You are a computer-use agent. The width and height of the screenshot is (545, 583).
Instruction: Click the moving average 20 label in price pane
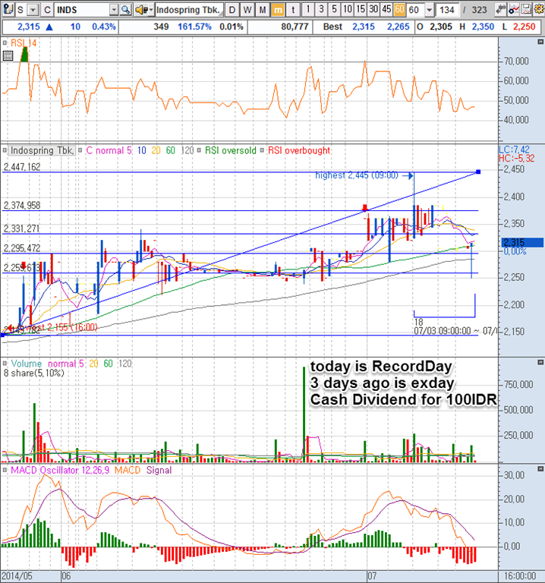(156, 150)
